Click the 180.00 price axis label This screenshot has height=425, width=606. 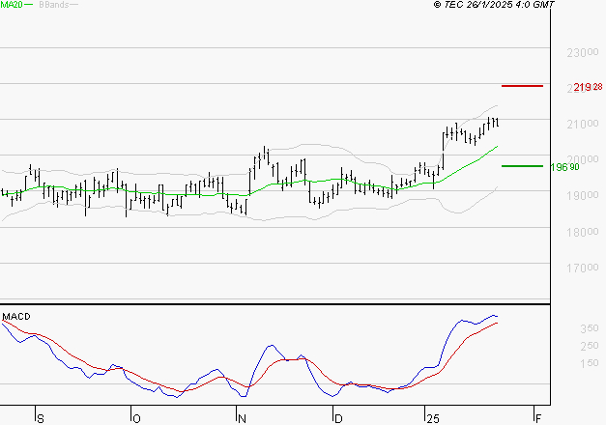point(583,232)
